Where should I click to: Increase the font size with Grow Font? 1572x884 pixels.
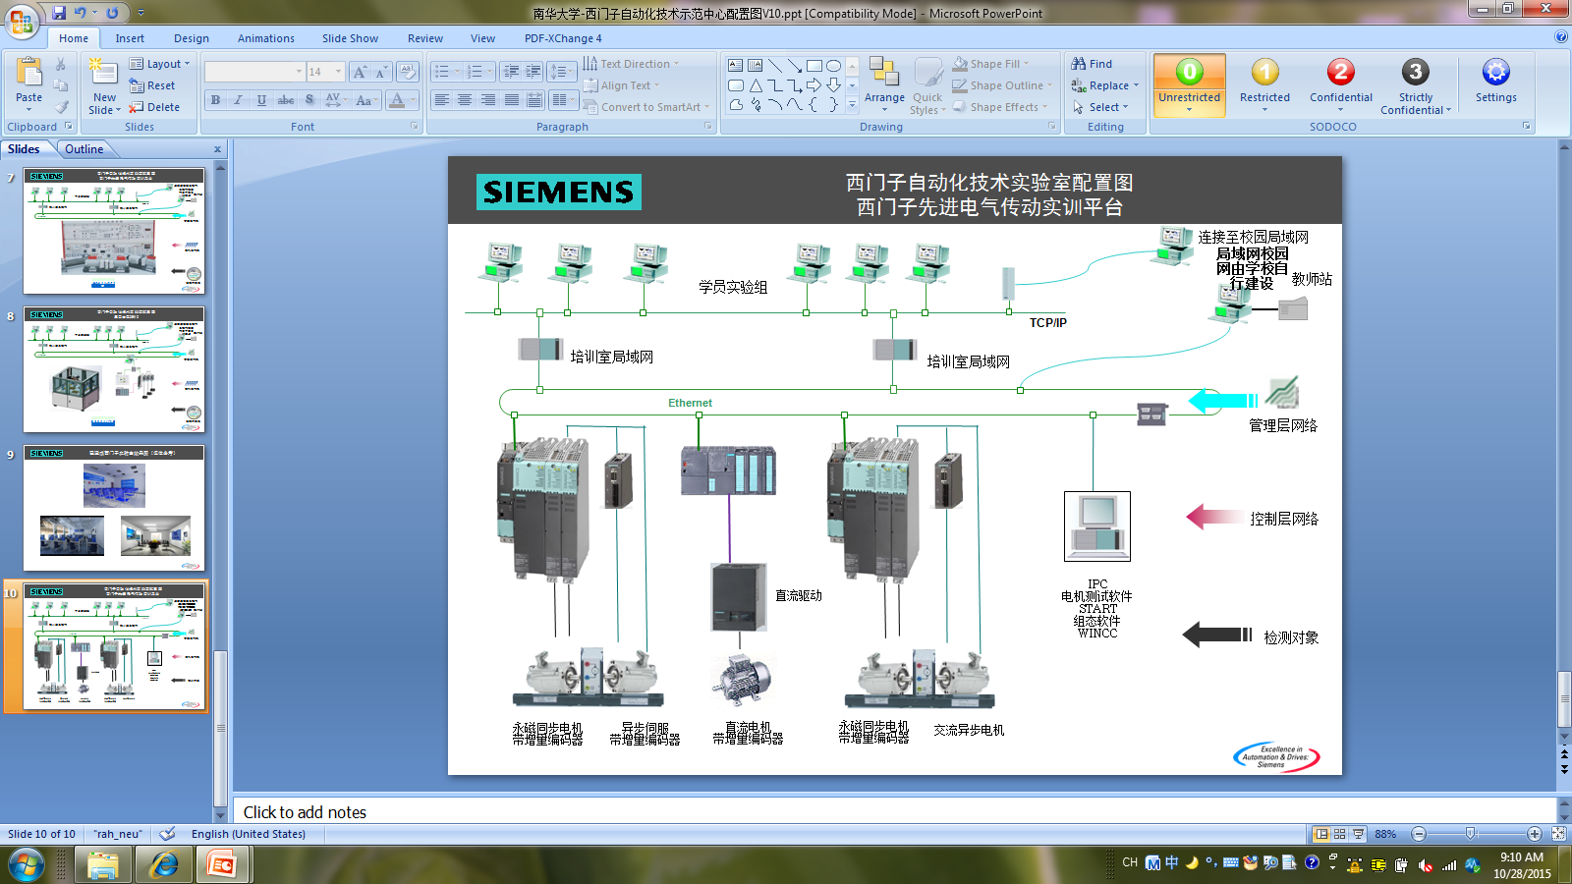[x=360, y=72]
